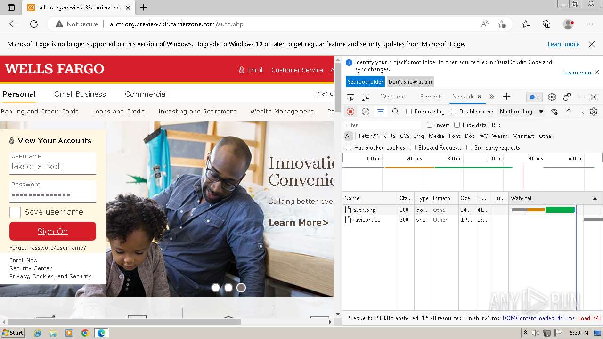Open Small Business site tab
This screenshot has width=603, height=339.
(x=80, y=94)
